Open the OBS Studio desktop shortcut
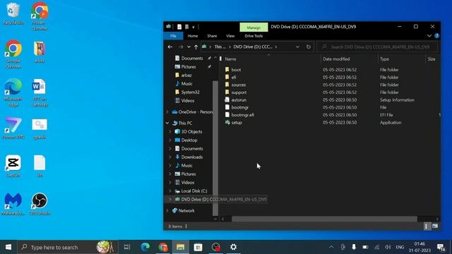 pyautogui.click(x=40, y=204)
